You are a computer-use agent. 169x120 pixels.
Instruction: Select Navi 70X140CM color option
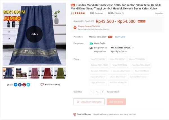pos(98,59)
